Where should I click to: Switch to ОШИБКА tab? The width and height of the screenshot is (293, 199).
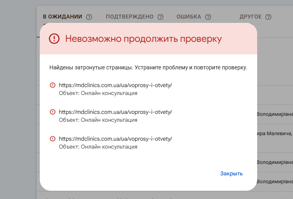coord(189,17)
